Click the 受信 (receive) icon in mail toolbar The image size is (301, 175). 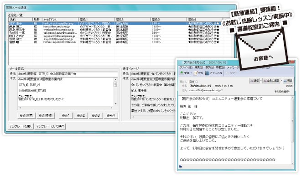tap(182, 73)
